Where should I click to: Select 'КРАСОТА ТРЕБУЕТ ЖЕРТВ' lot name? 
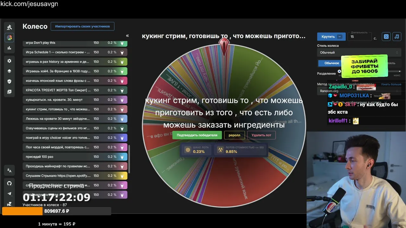pos(58,90)
